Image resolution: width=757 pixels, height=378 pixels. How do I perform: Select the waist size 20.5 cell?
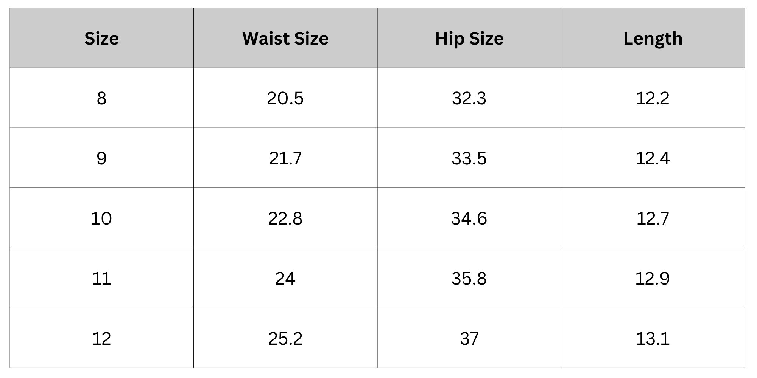(285, 98)
